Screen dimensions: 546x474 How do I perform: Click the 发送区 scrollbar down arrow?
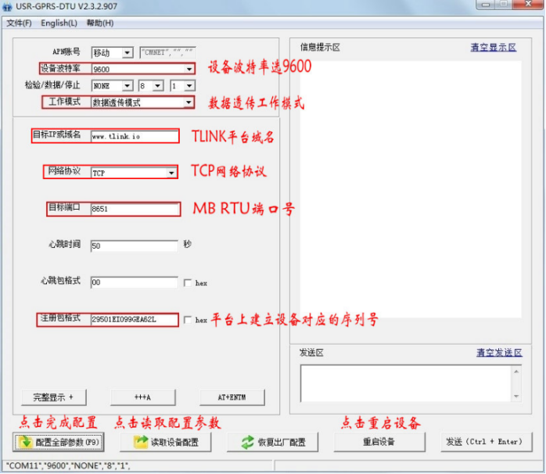click(515, 397)
